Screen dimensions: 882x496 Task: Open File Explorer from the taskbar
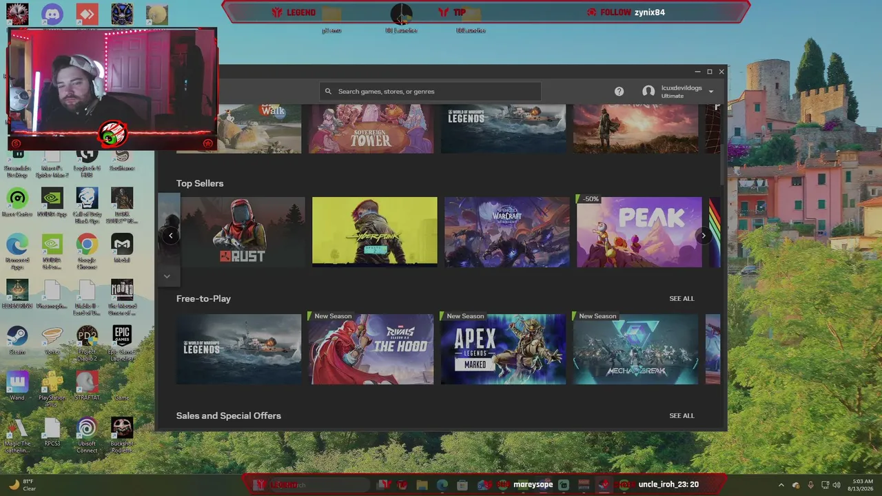click(x=422, y=485)
